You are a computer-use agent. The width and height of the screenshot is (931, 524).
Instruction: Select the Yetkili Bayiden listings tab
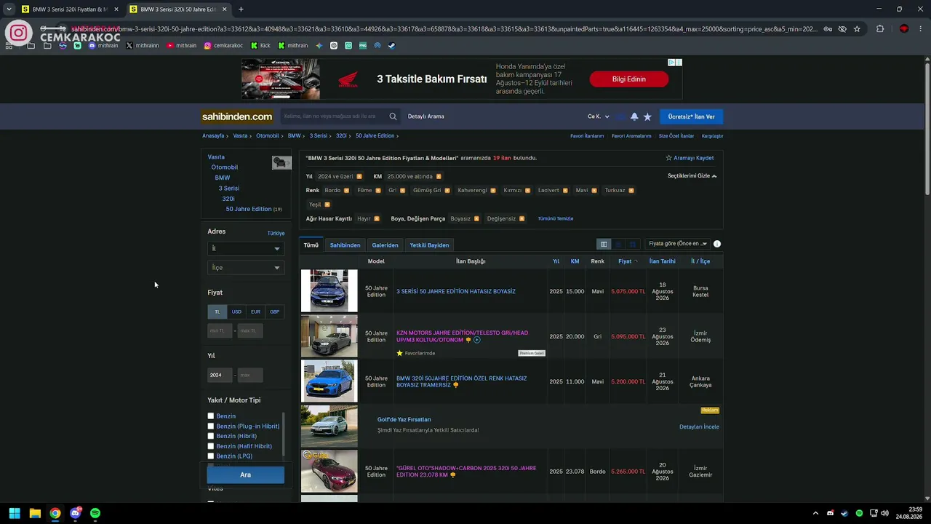click(429, 245)
